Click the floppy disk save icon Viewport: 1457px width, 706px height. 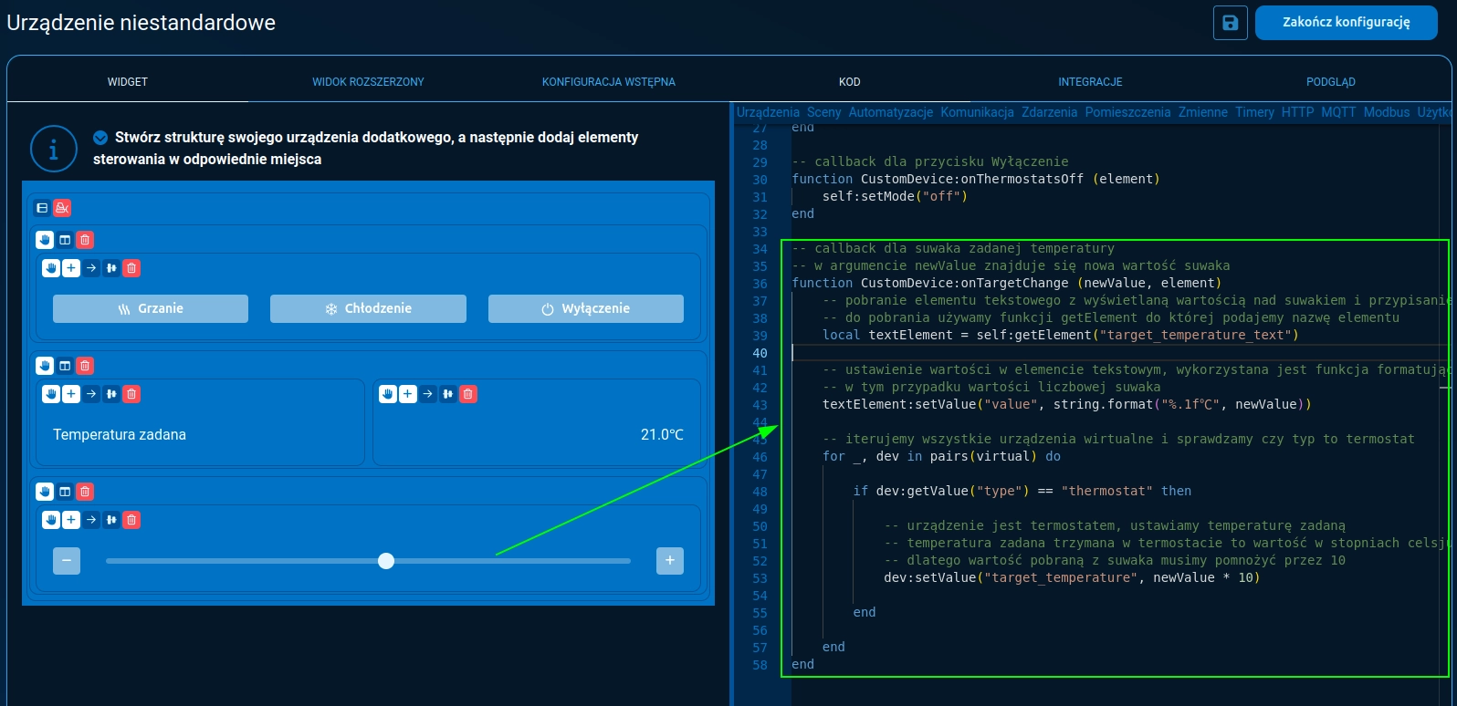[1230, 23]
